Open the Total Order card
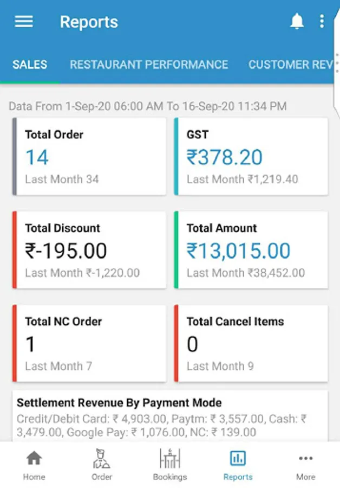 pos(89,156)
